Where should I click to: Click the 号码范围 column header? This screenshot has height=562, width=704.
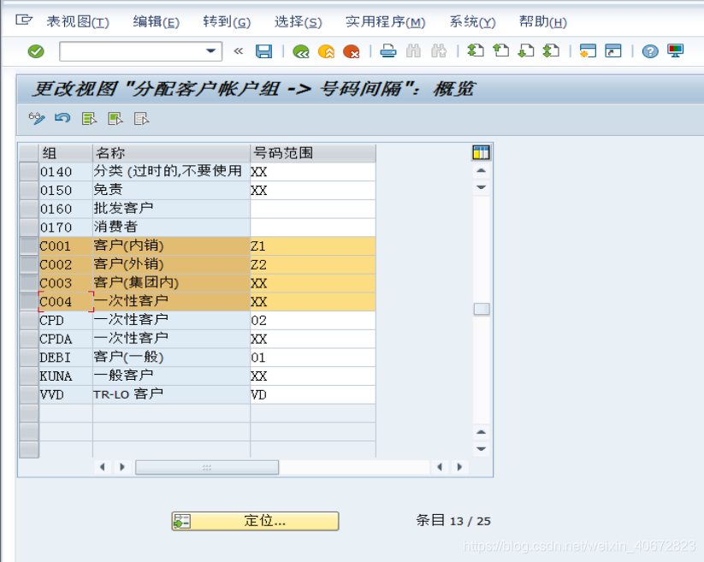tap(313, 153)
